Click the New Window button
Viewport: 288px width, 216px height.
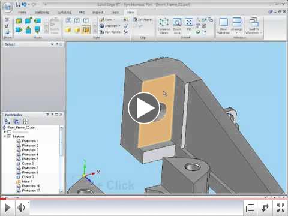tap(223, 26)
